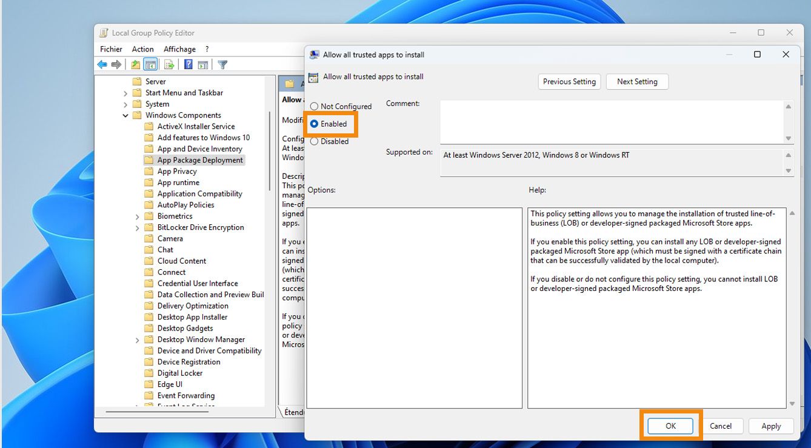811x448 pixels.
Task: Click the folder icon beside App Privacy
Action: pyautogui.click(x=149, y=172)
